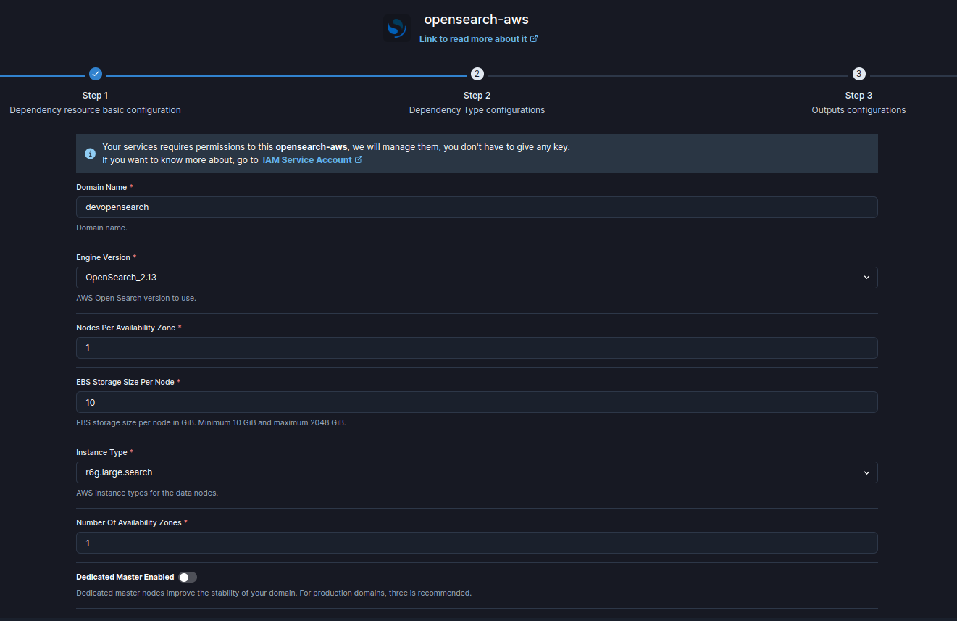
Task: Click the 'Number Of Availability Zones' label
Action: point(129,522)
